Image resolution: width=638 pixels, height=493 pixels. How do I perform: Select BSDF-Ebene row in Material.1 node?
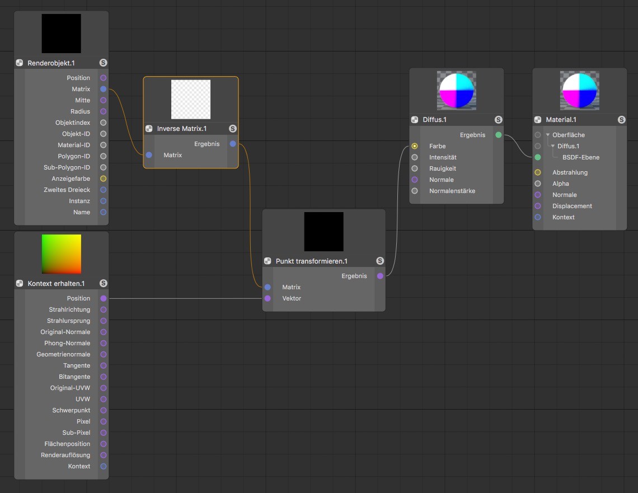click(580, 157)
